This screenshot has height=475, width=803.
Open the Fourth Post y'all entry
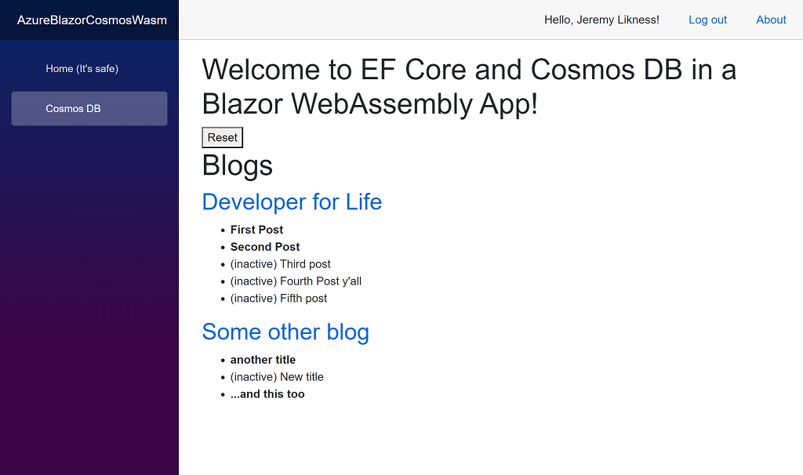coord(296,281)
